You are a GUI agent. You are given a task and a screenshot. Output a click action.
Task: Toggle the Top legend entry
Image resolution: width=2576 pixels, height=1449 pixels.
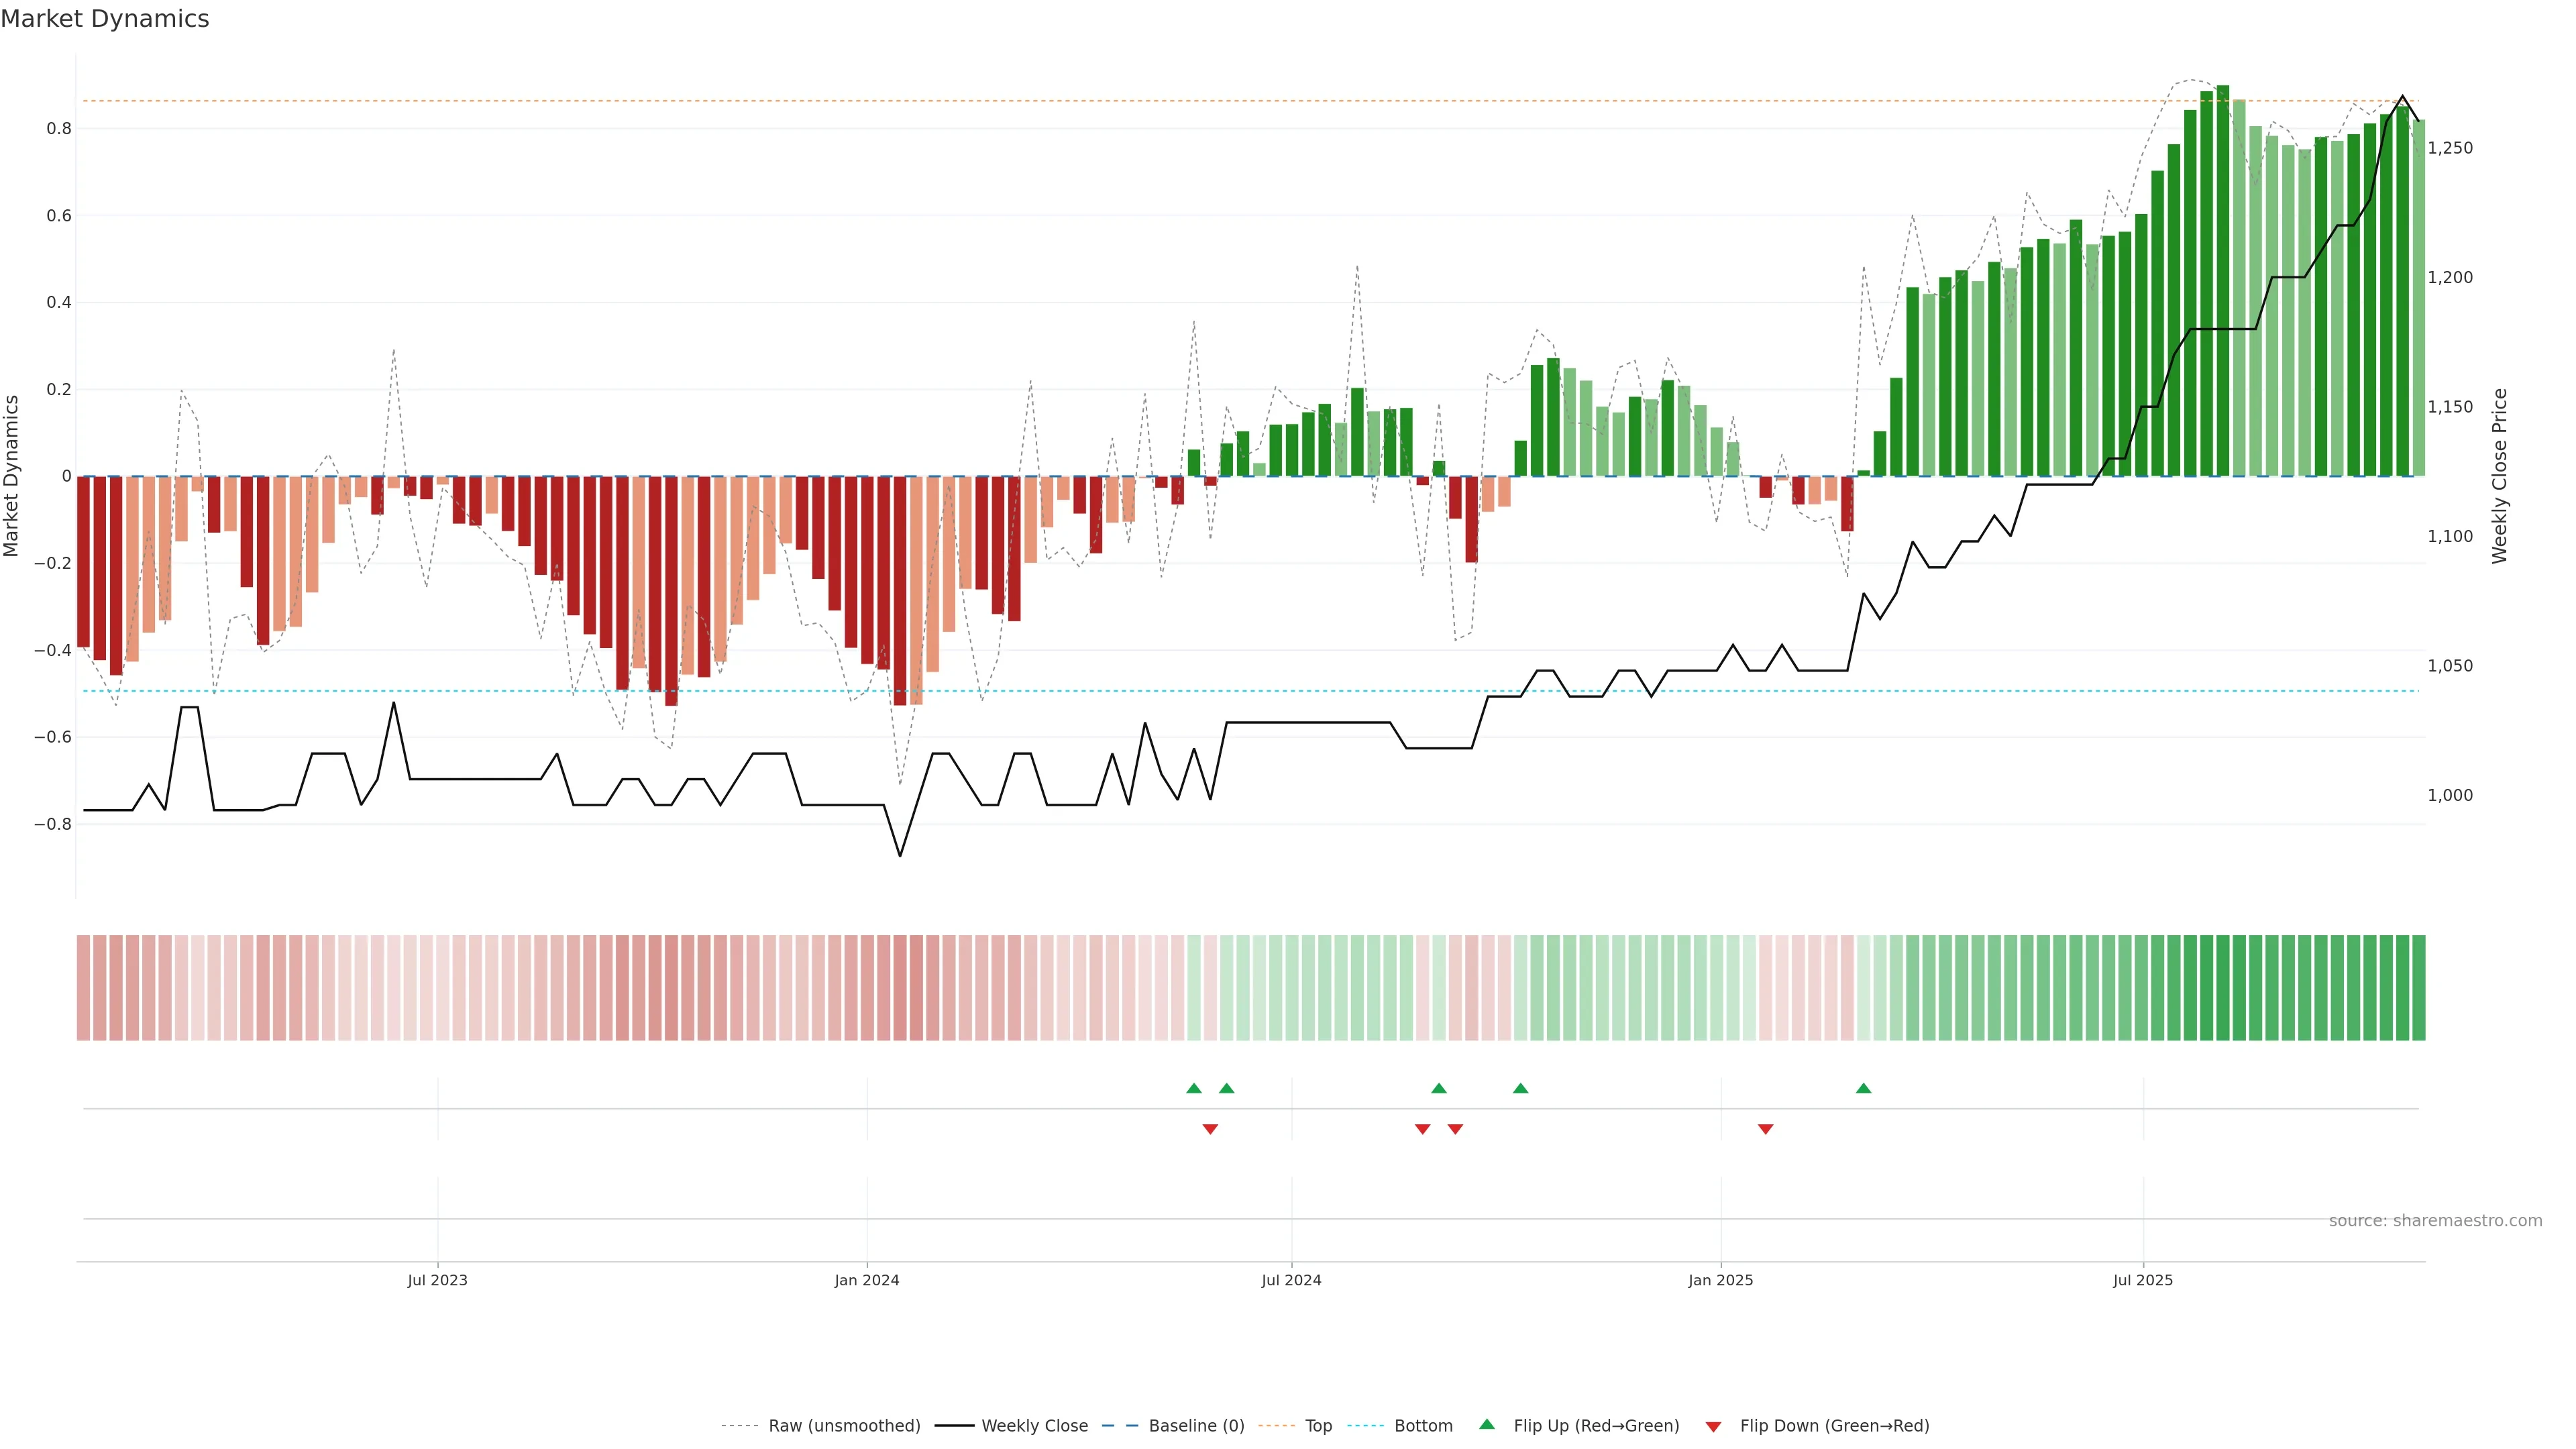[1318, 1426]
